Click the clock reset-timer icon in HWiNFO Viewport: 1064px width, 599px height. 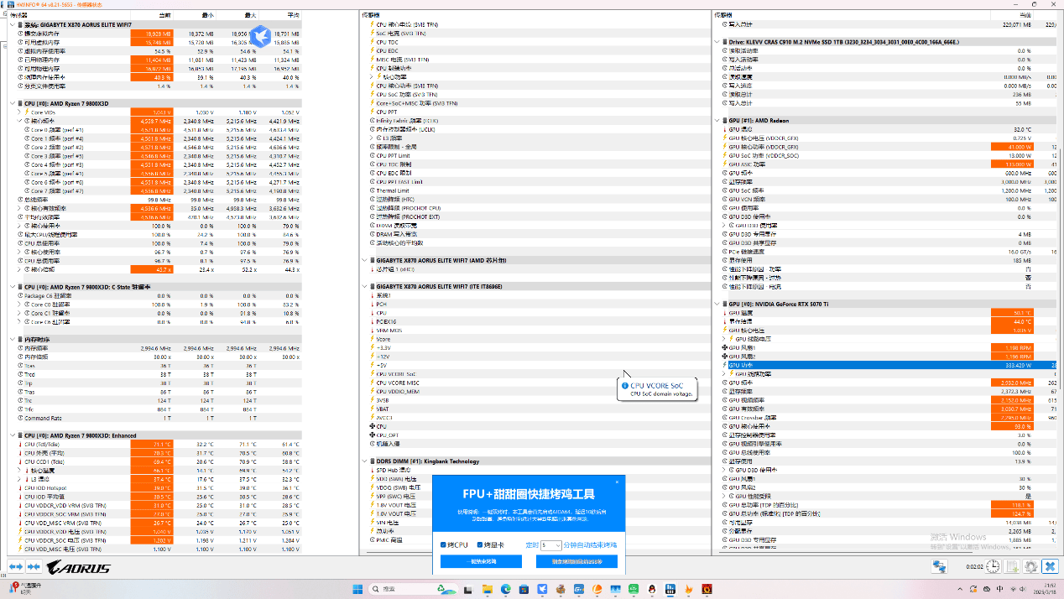click(993, 567)
